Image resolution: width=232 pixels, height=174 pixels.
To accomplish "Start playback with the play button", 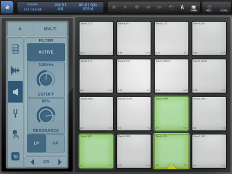I will click(125, 7).
